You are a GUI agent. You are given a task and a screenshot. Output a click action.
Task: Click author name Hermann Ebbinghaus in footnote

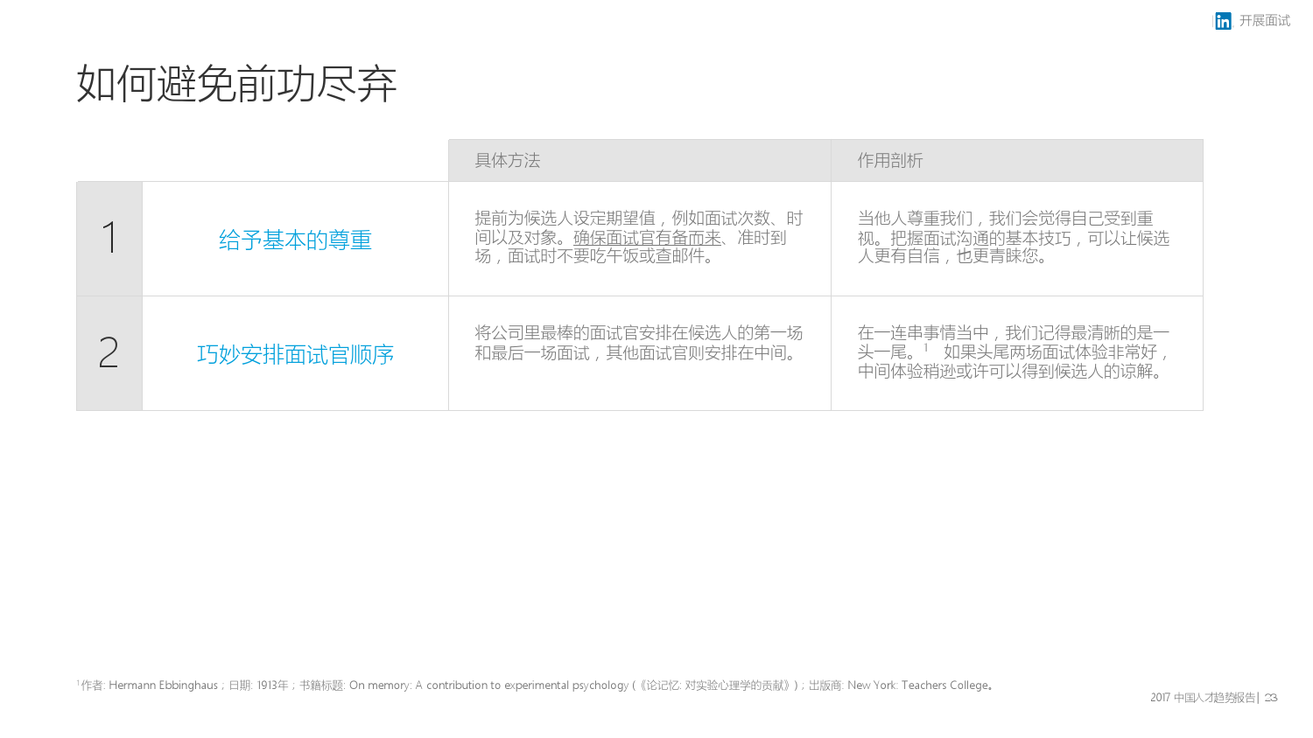(x=163, y=686)
